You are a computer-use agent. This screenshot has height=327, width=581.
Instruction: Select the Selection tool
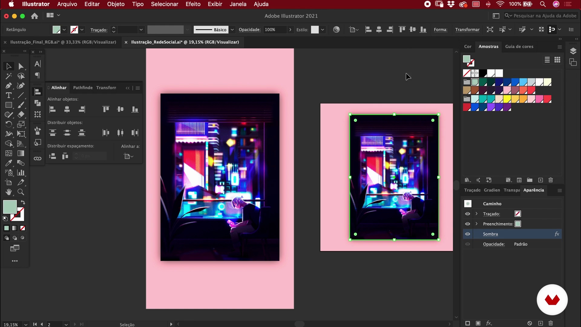pos(8,66)
